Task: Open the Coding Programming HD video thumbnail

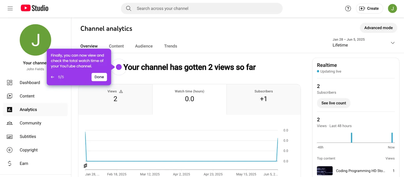Action: tap(325, 171)
